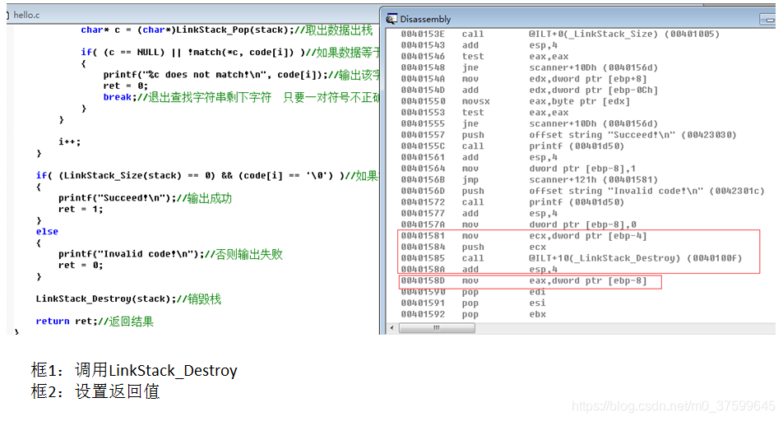Click disassembly address 00401584 push ecx

tap(474, 248)
